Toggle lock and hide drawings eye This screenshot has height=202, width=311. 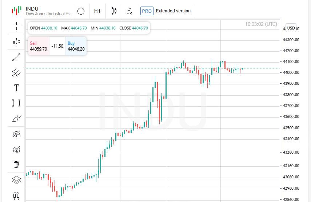(16, 134)
